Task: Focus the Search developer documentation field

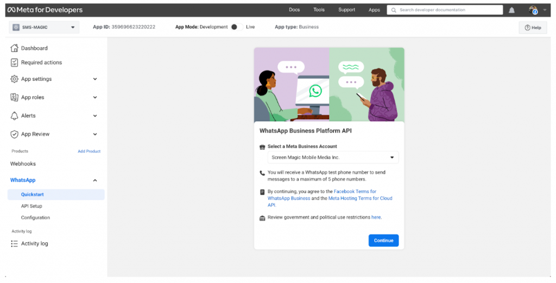Action: point(445,10)
